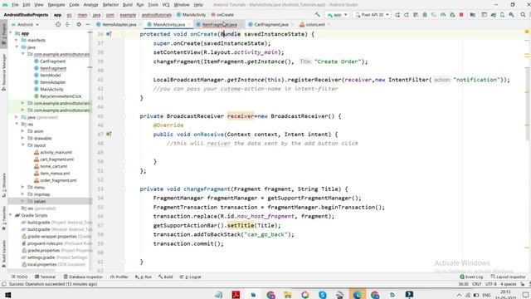Click the UTF-8 encoding status item
Image resolution: width=531 pixels, height=299 pixels.
coord(490,284)
